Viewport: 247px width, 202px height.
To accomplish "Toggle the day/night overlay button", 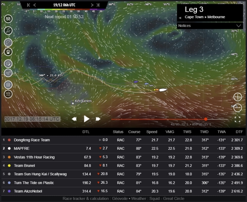I will [x=8, y=64].
